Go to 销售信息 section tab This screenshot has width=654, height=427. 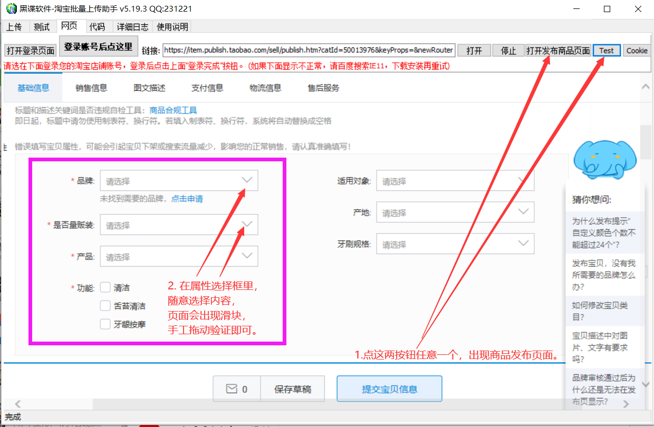click(x=91, y=88)
